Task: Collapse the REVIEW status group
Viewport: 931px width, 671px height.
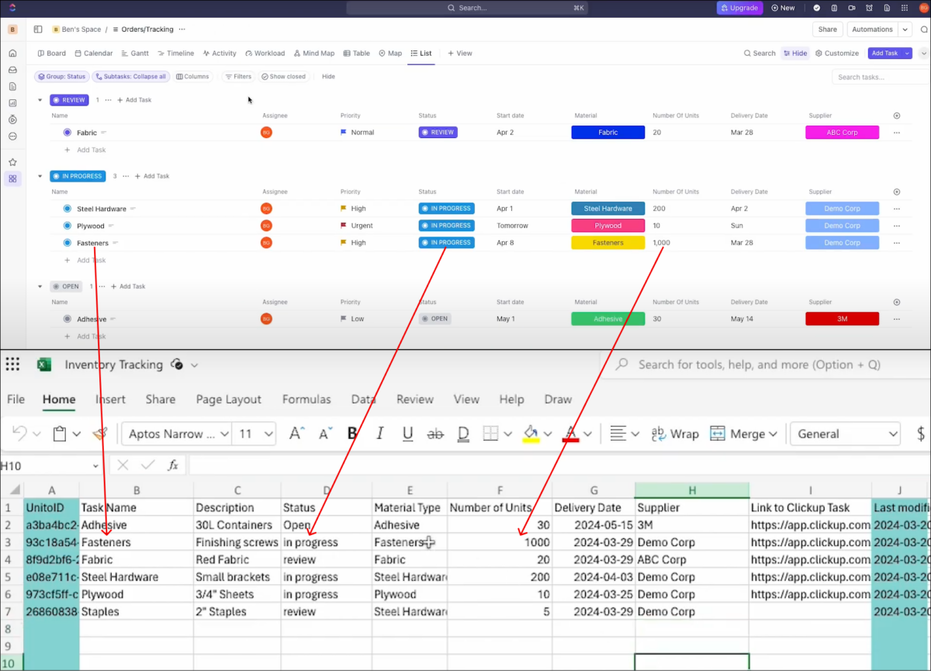Action: click(x=40, y=99)
